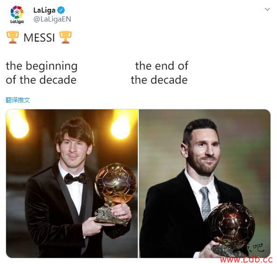Click the gray necktie in right photo
This screenshot has width=277, height=264.
click(205, 203)
